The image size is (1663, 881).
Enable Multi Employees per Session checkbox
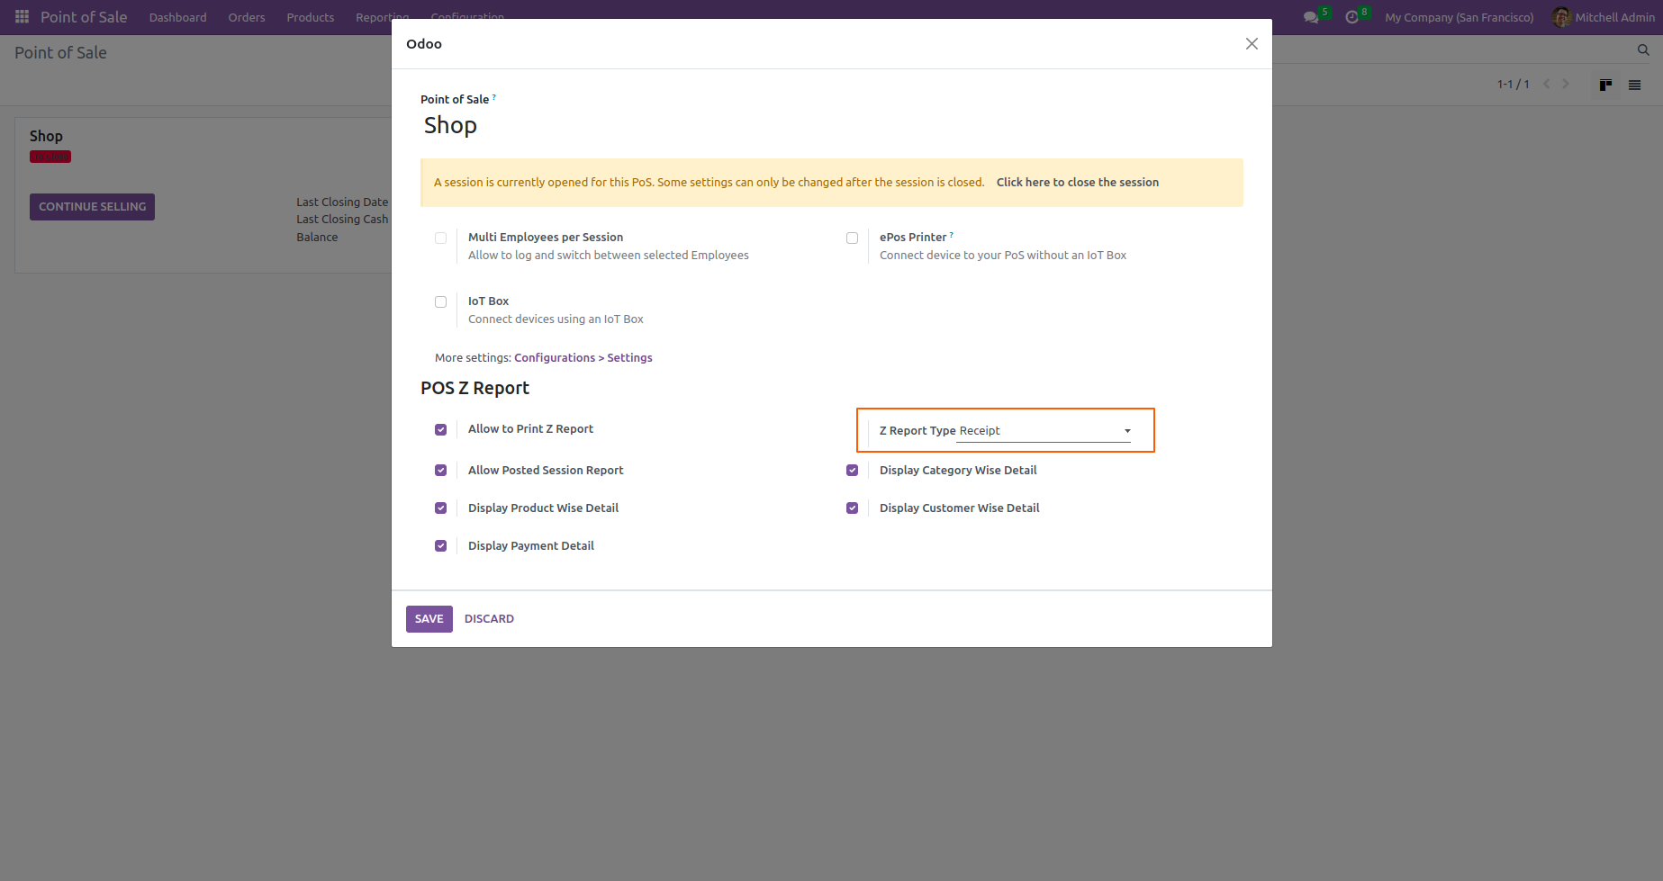click(440, 238)
